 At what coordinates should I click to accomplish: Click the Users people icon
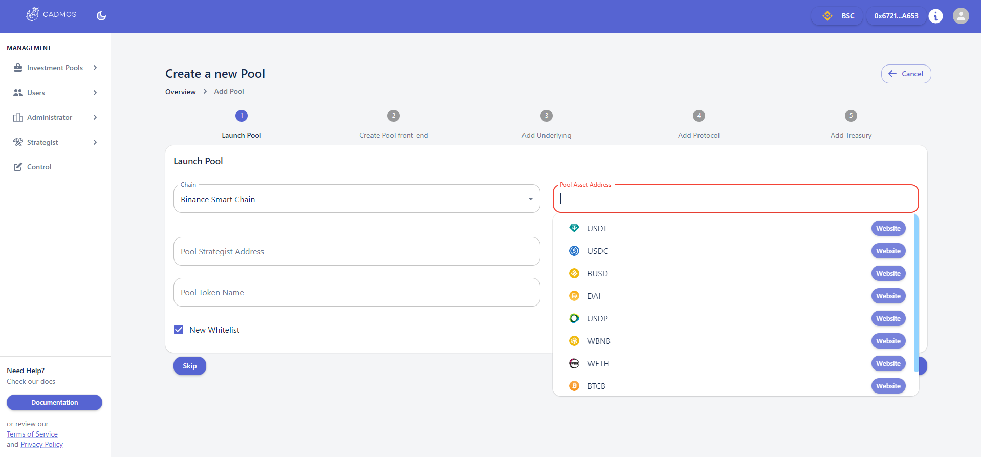[18, 93]
